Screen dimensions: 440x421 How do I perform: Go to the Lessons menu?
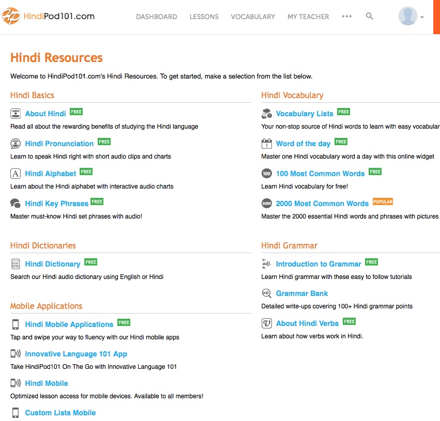(x=204, y=17)
